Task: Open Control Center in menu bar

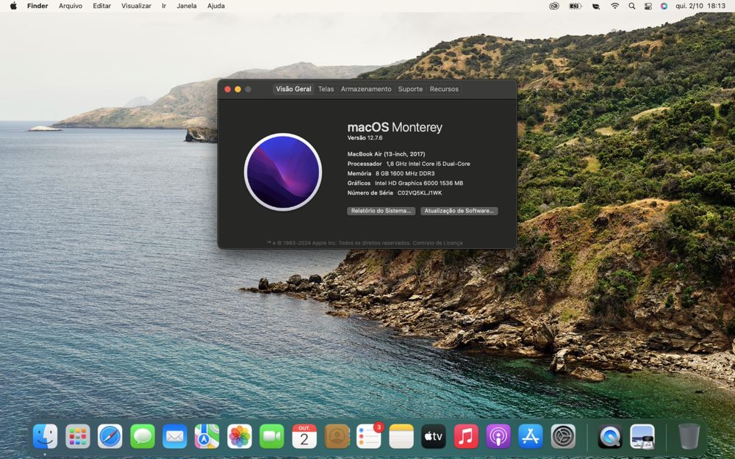Action: pyautogui.click(x=648, y=6)
